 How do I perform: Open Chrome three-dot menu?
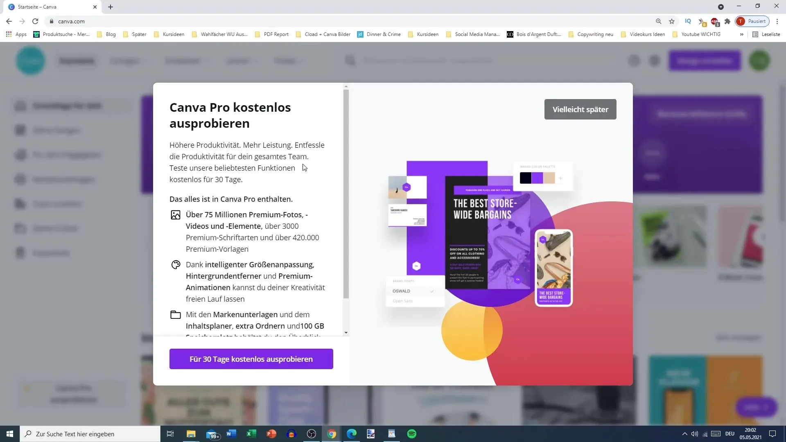click(x=777, y=21)
